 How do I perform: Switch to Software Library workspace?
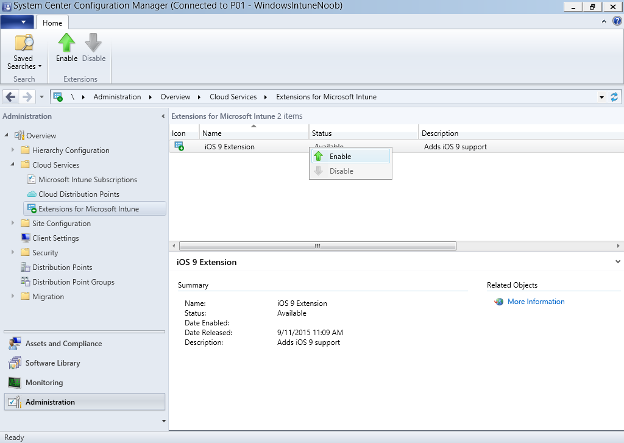(x=84, y=363)
